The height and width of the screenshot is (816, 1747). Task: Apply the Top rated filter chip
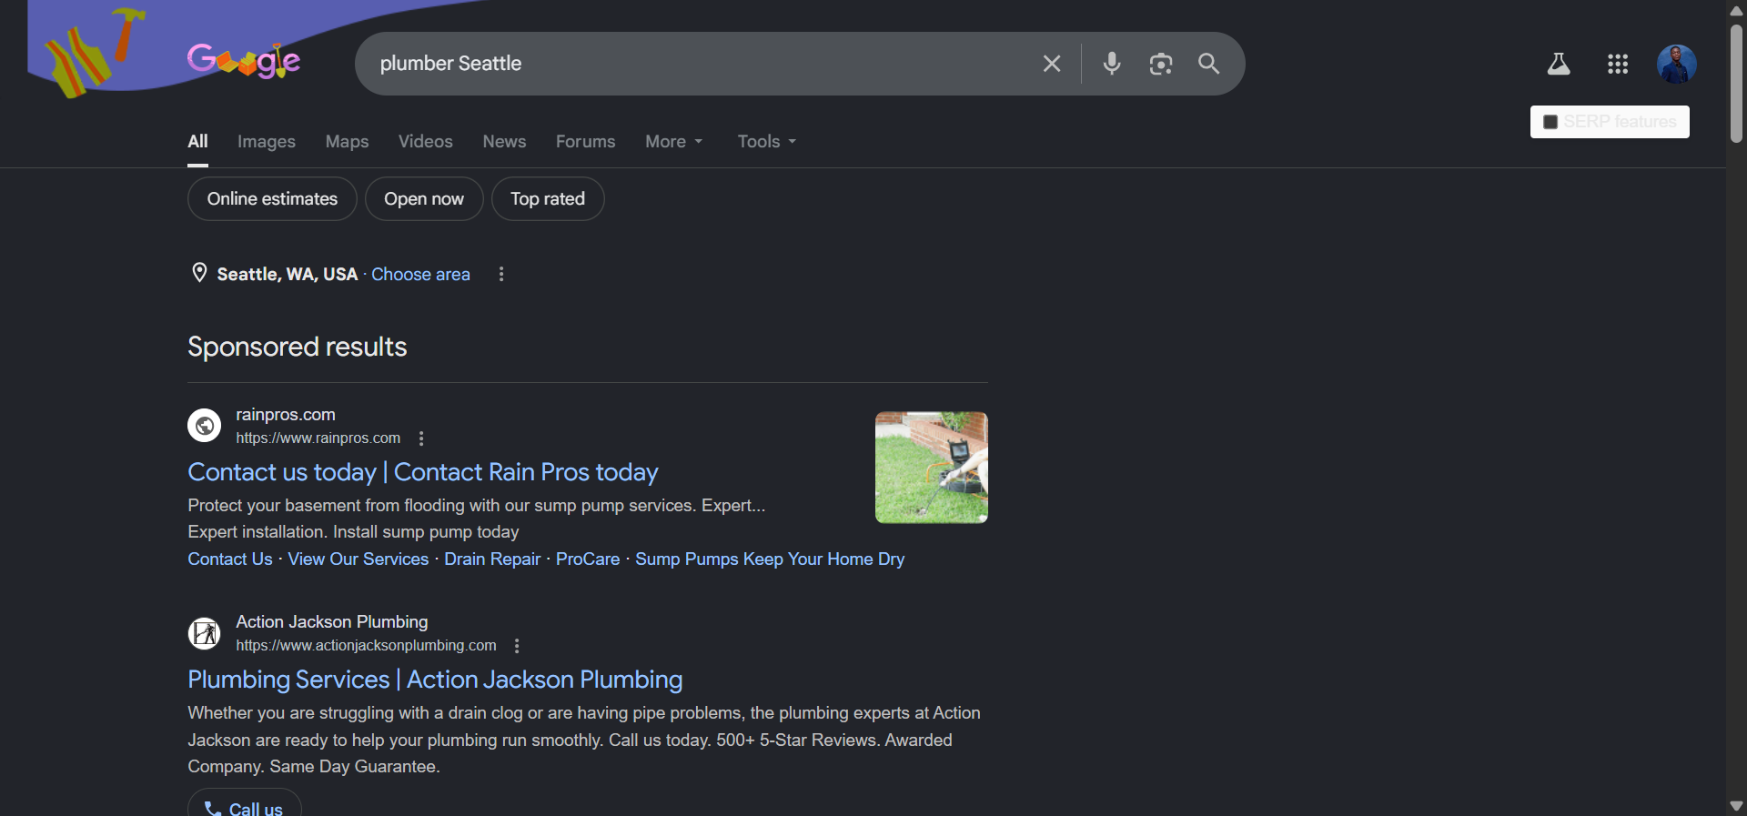(x=548, y=198)
